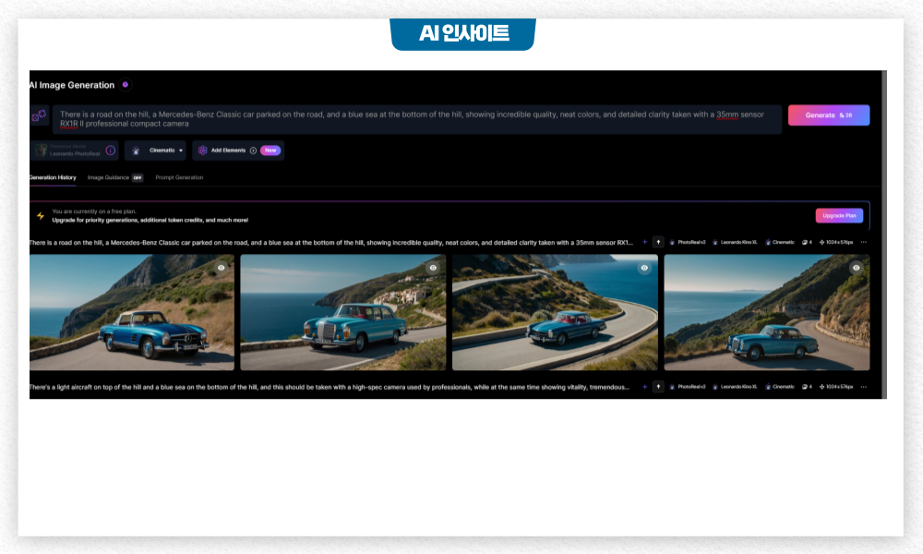Click Leonardo Kino XL tag on Mercedes-Benz row

(735, 242)
